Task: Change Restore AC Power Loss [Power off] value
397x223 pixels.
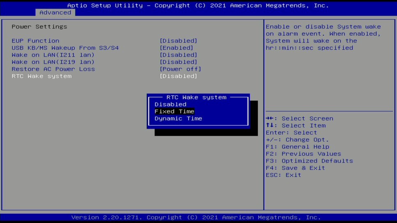Action: 180,69
